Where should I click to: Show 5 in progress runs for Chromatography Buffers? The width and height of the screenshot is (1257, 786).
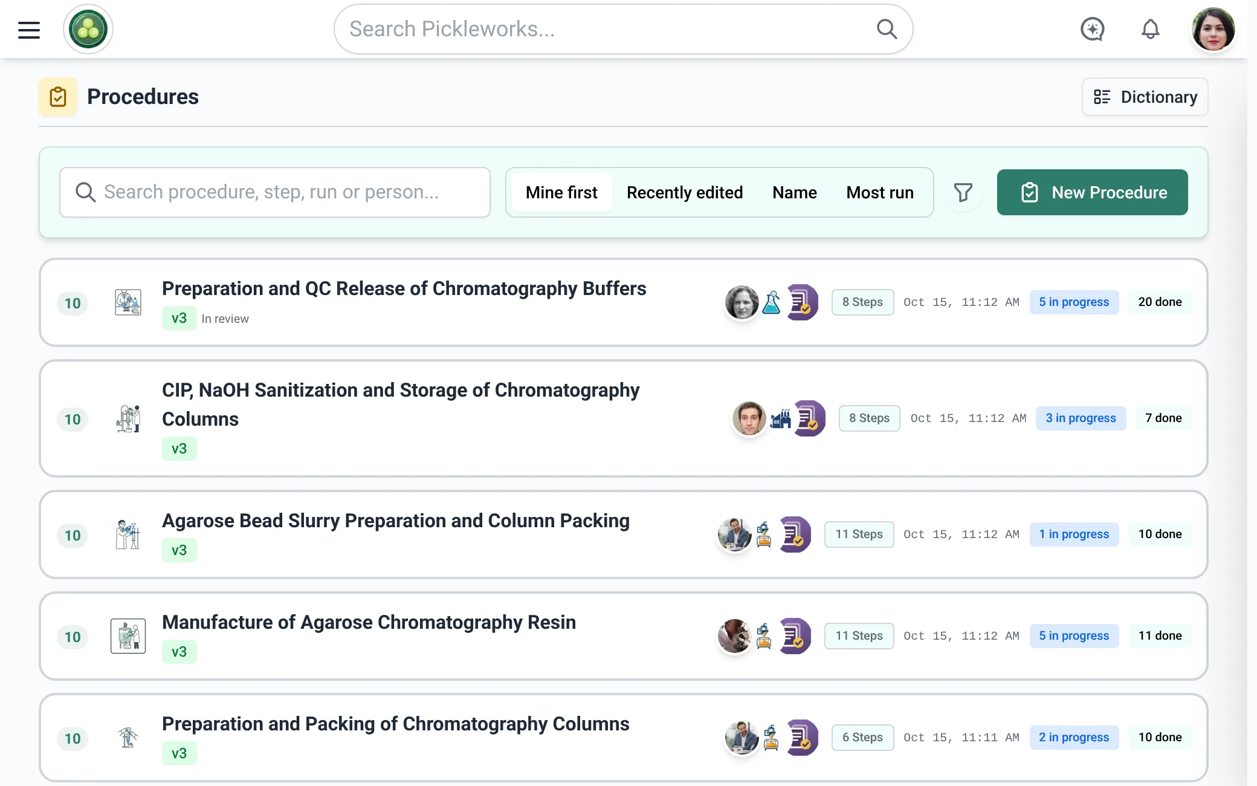click(x=1074, y=302)
